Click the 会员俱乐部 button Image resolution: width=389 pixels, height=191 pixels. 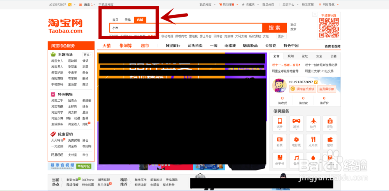click(x=326, y=89)
